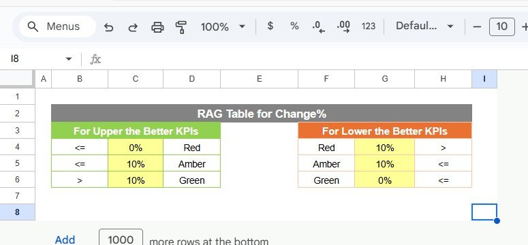Select row 4 header

click(x=17, y=147)
